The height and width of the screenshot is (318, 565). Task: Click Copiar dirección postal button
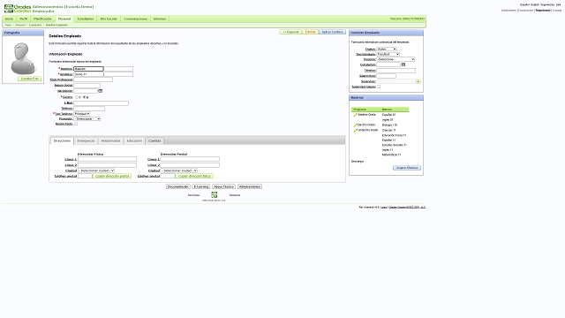click(x=112, y=176)
